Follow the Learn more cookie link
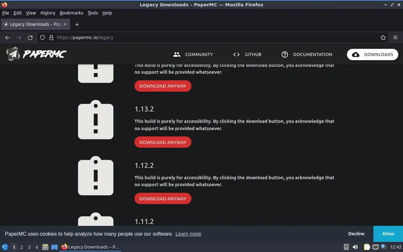The height and width of the screenshot is (252, 403). [188, 234]
